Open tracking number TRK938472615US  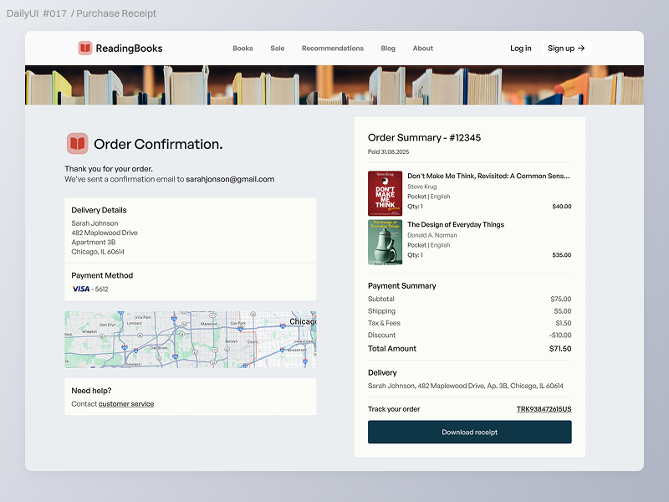pyautogui.click(x=544, y=409)
